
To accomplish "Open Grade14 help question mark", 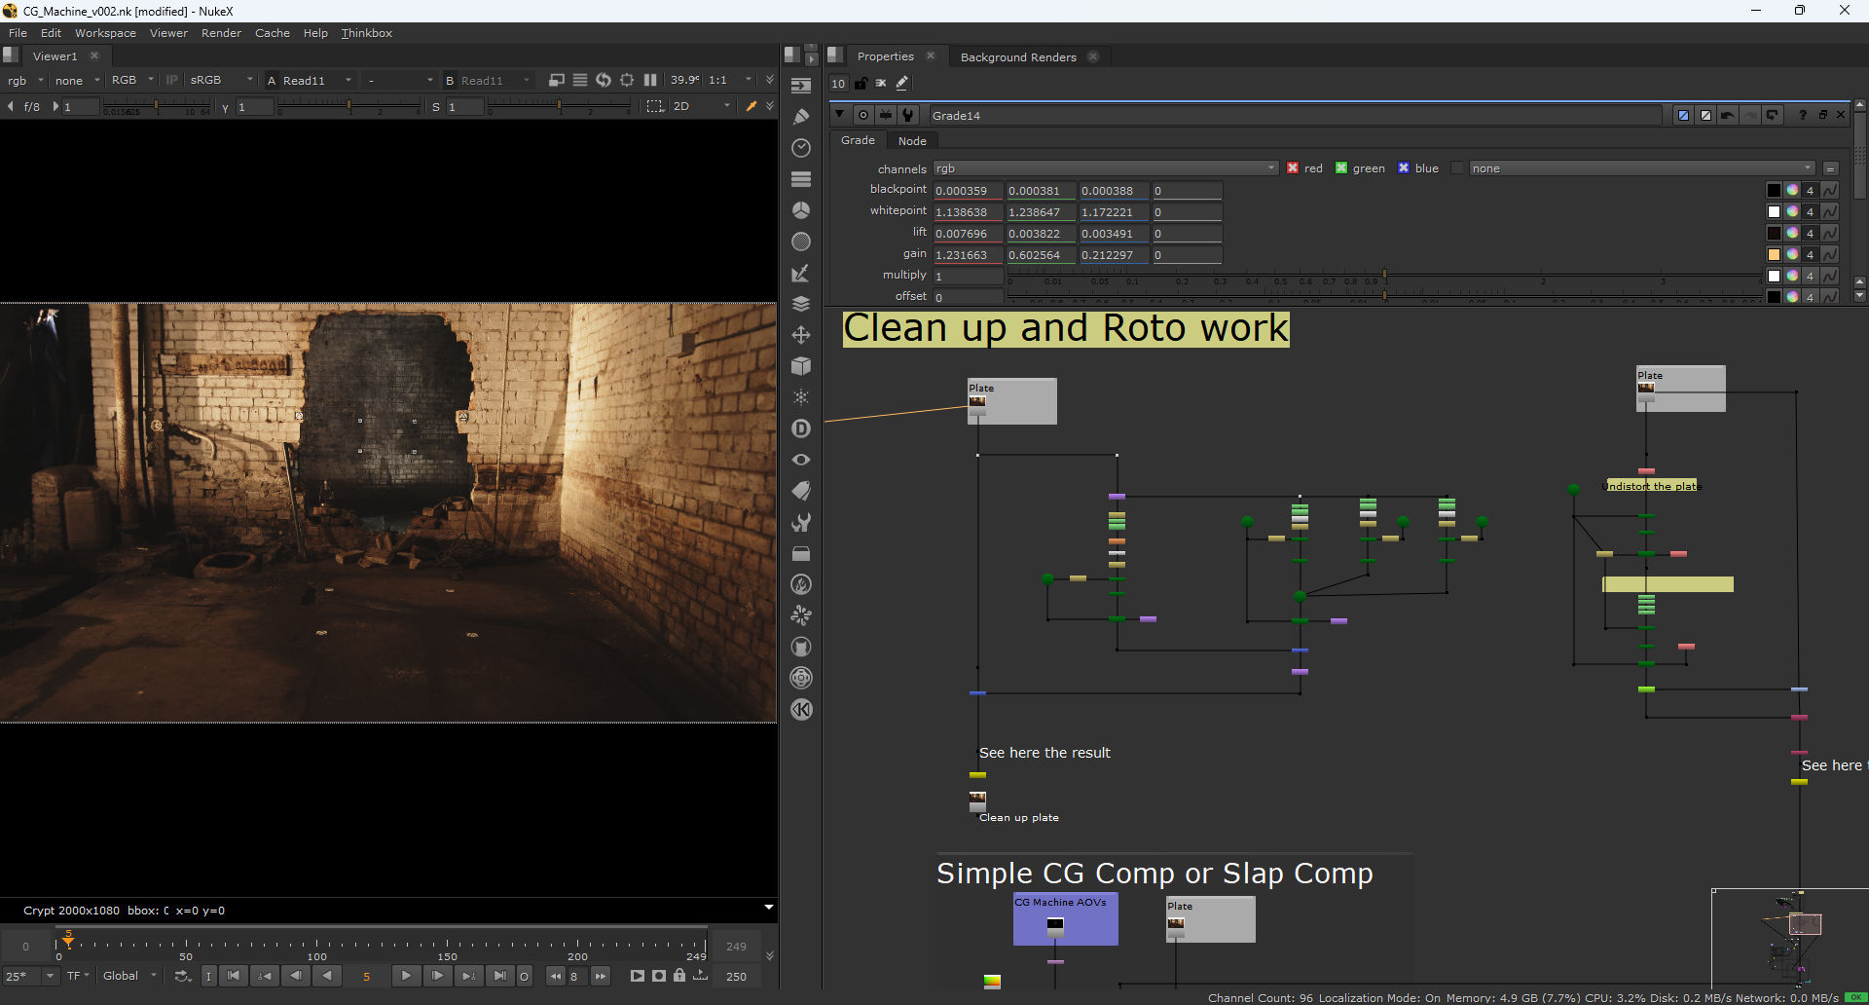I will click(1803, 115).
